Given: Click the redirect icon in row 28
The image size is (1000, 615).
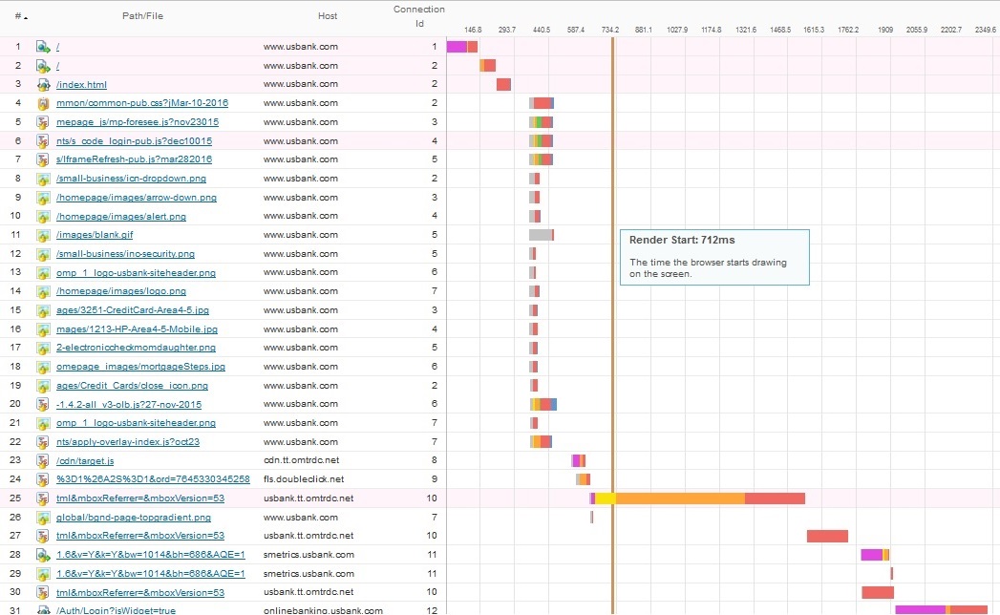Looking at the screenshot, I should click(43, 555).
